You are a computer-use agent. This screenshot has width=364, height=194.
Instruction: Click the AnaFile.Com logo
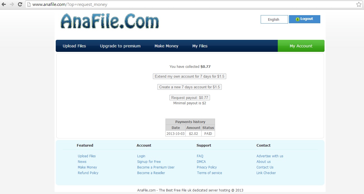pyautogui.click(x=109, y=22)
